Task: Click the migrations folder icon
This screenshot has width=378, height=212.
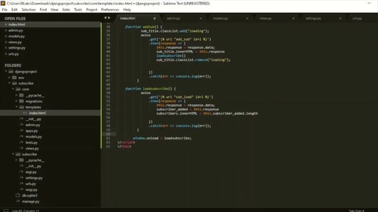Action: tap(21, 101)
